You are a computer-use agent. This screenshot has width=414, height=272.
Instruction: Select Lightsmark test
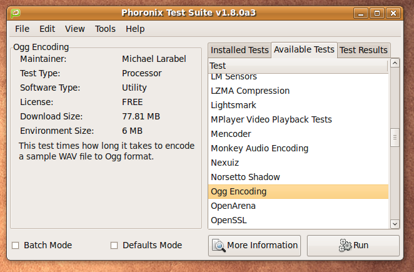298,105
